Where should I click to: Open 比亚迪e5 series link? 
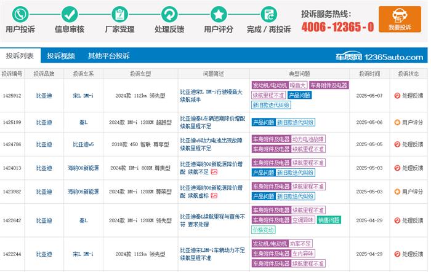[x=83, y=144]
